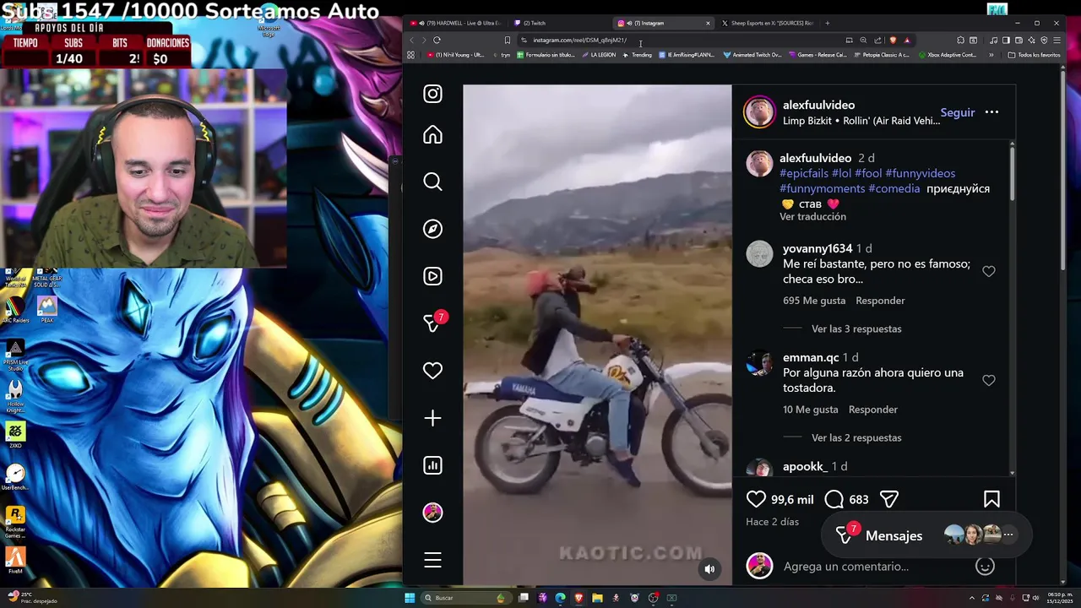This screenshot has height=608, width=1081.
Task: Toggle the reel's audio mute button
Action: click(x=709, y=569)
